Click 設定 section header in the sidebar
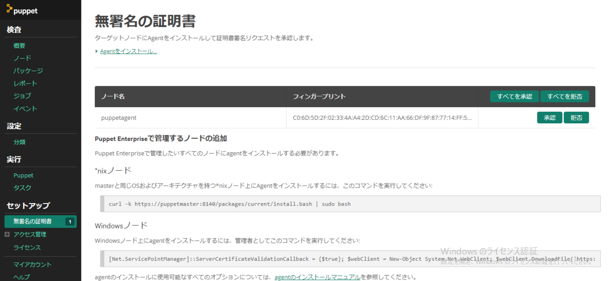This screenshot has width=608, height=281. coord(14,126)
